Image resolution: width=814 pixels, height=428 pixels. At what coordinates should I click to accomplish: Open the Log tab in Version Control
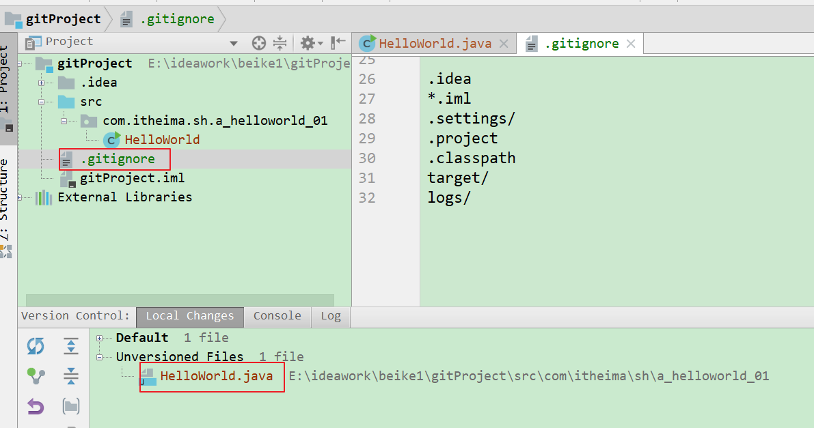(x=331, y=316)
